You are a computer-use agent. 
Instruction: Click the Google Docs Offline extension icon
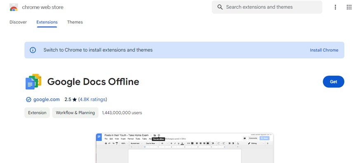pyautogui.click(x=33, y=82)
